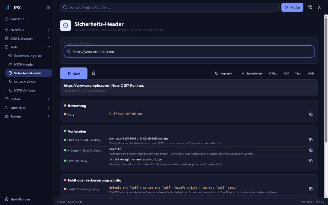
Task: Click the Startseite home icon
Action: 7,19
